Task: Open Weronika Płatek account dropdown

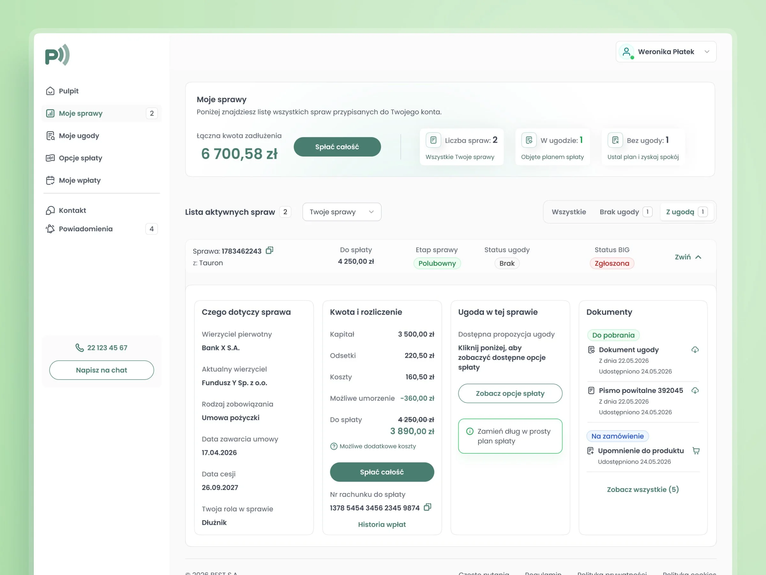Action: (666, 52)
